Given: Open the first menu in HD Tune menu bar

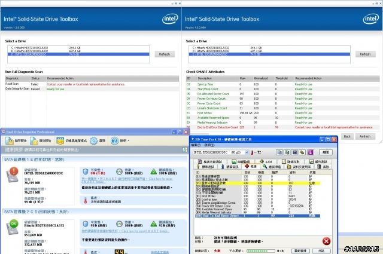Looking at the screenshot, I should click(x=196, y=145).
